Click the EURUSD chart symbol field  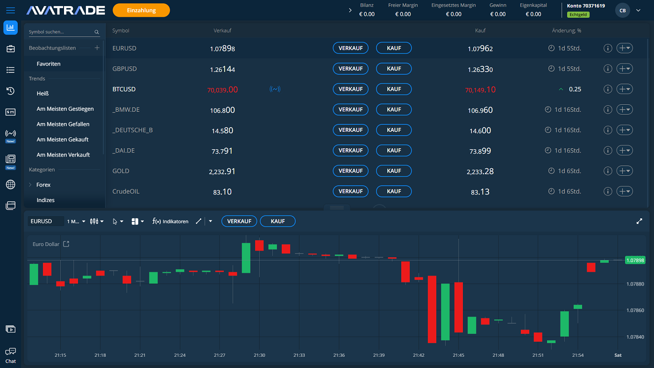click(46, 221)
